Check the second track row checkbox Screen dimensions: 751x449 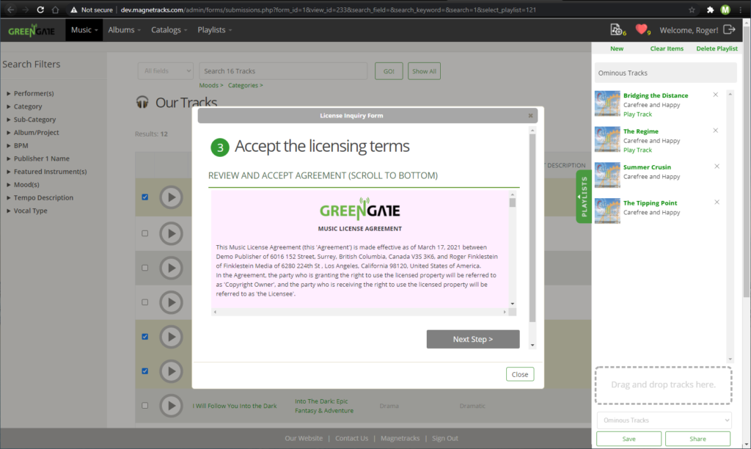[144, 233]
